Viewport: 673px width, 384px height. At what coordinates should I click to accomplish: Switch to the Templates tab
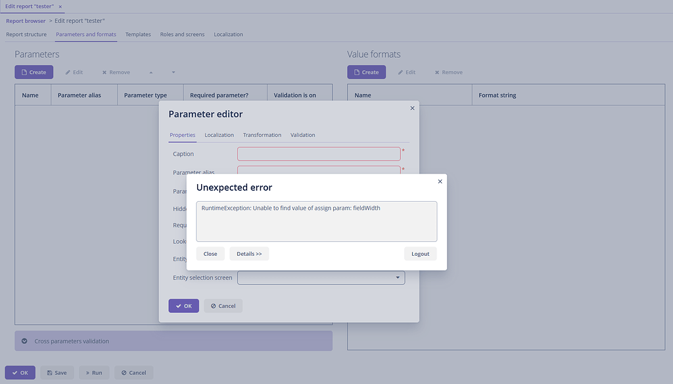[x=137, y=34]
